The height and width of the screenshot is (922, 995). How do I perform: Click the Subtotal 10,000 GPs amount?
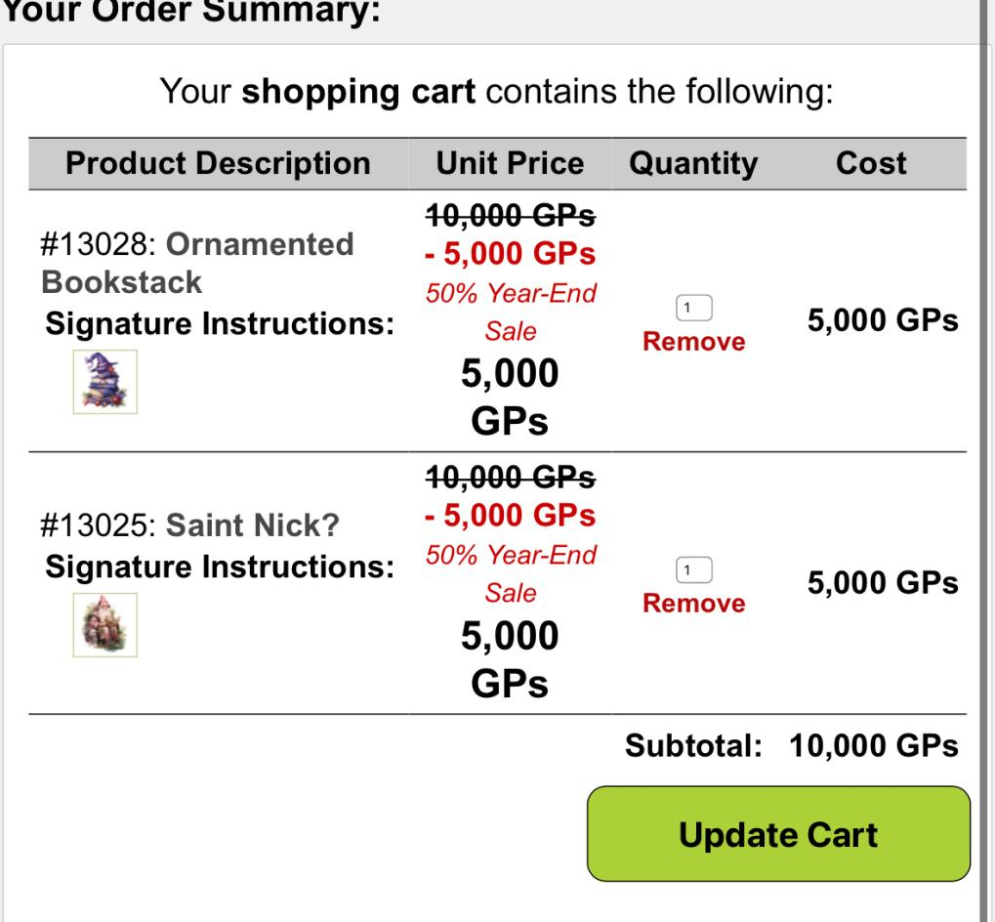pyautogui.click(x=874, y=745)
